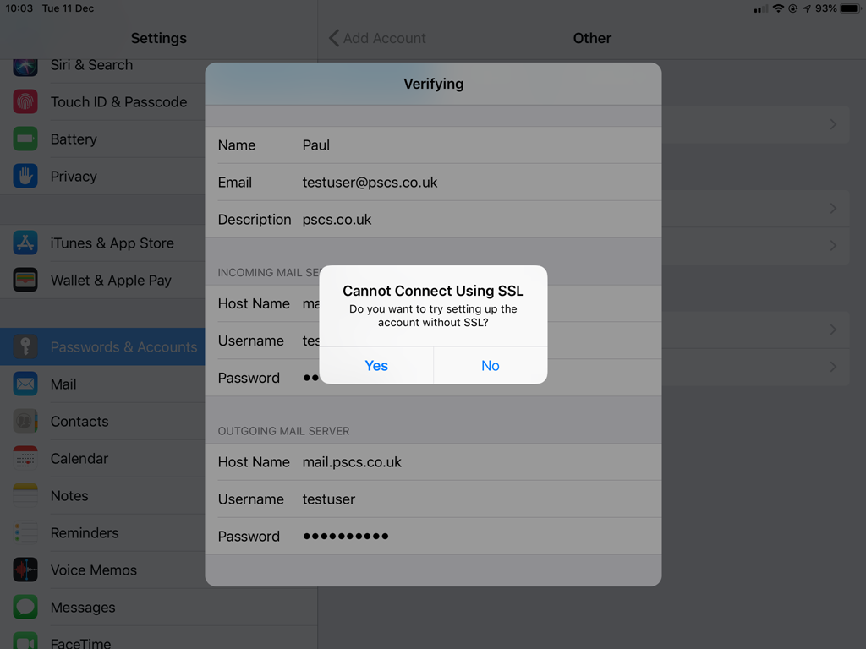Tap the Mail envelope icon
This screenshot has width=866, height=649.
[x=25, y=384]
